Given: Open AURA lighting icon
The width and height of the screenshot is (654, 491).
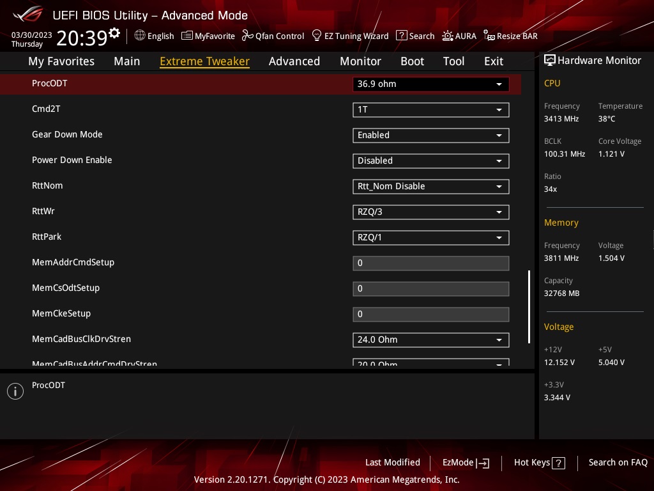Looking at the screenshot, I should pos(448,36).
